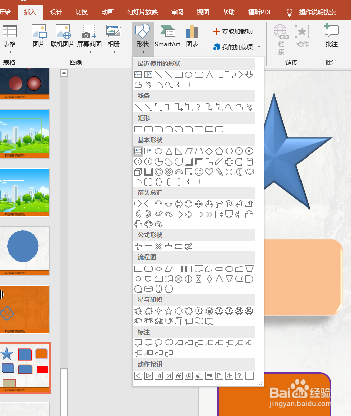The width and height of the screenshot is (351, 416).
Task: Select the diamond shape in 基本形状
Action: pos(209,151)
